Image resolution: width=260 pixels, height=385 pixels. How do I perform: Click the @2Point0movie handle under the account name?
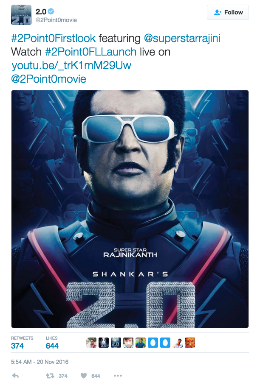pyautogui.click(x=57, y=20)
